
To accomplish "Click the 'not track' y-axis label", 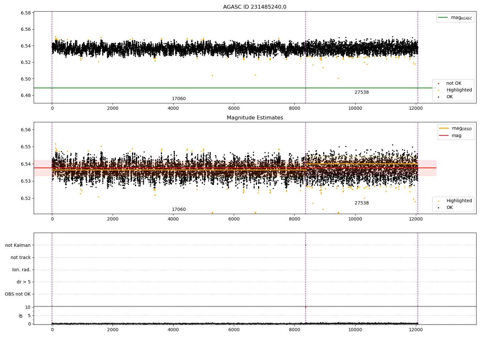I will (x=21, y=257).
